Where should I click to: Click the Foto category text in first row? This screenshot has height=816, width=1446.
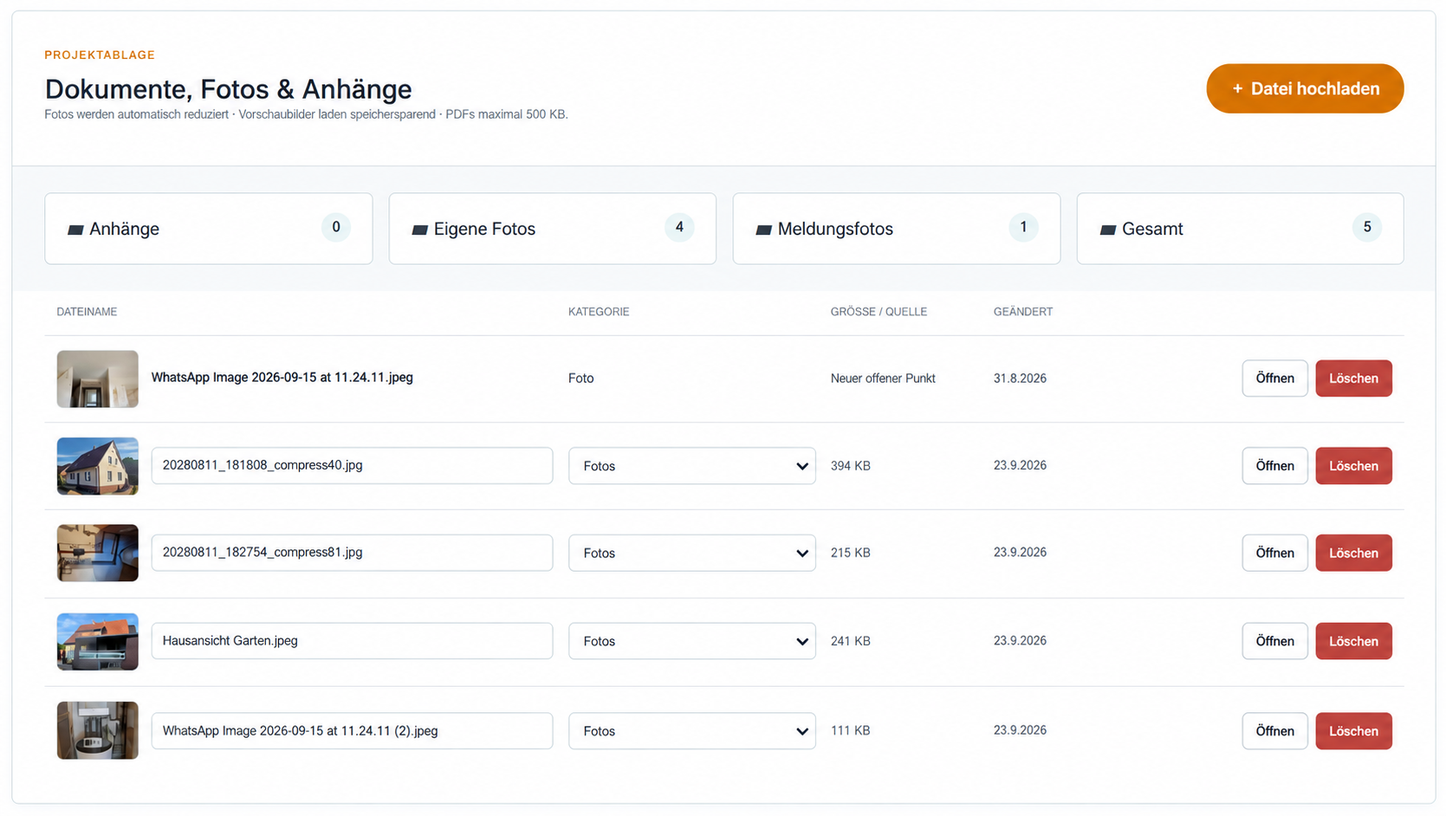coord(580,379)
